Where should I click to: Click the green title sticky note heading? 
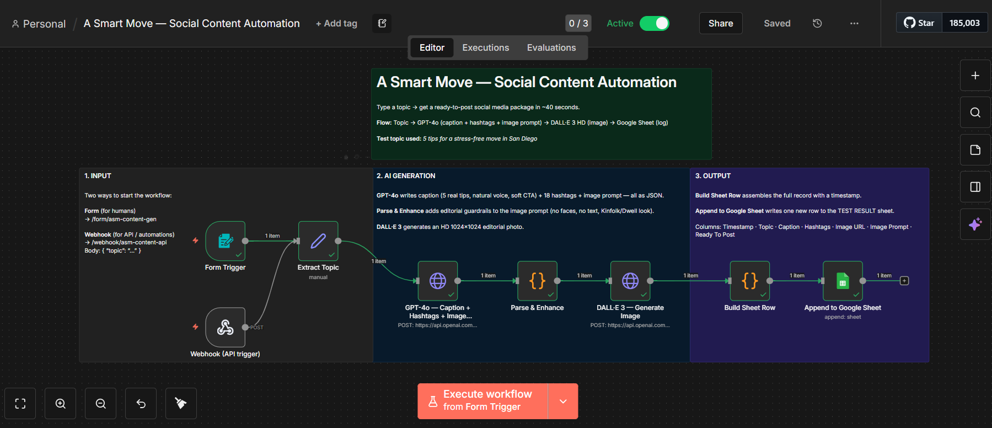point(527,82)
